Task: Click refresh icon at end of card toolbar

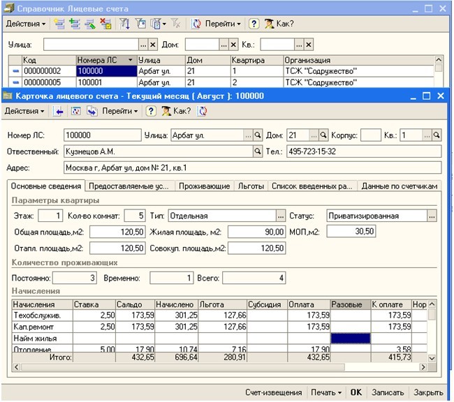Action: [x=203, y=111]
